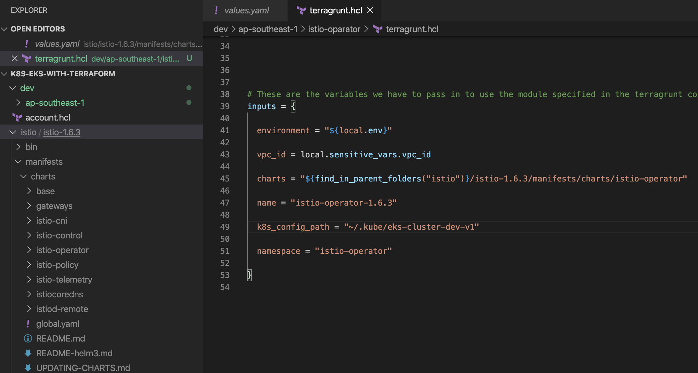Image resolution: width=698 pixels, height=373 pixels.
Task: Click the X next to terragrunt.hcl in Open Editors
Action: [x=15, y=59]
